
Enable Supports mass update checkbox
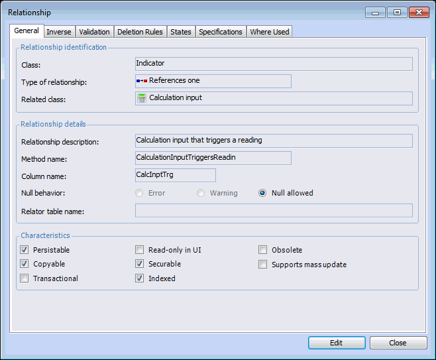point(263,265)
